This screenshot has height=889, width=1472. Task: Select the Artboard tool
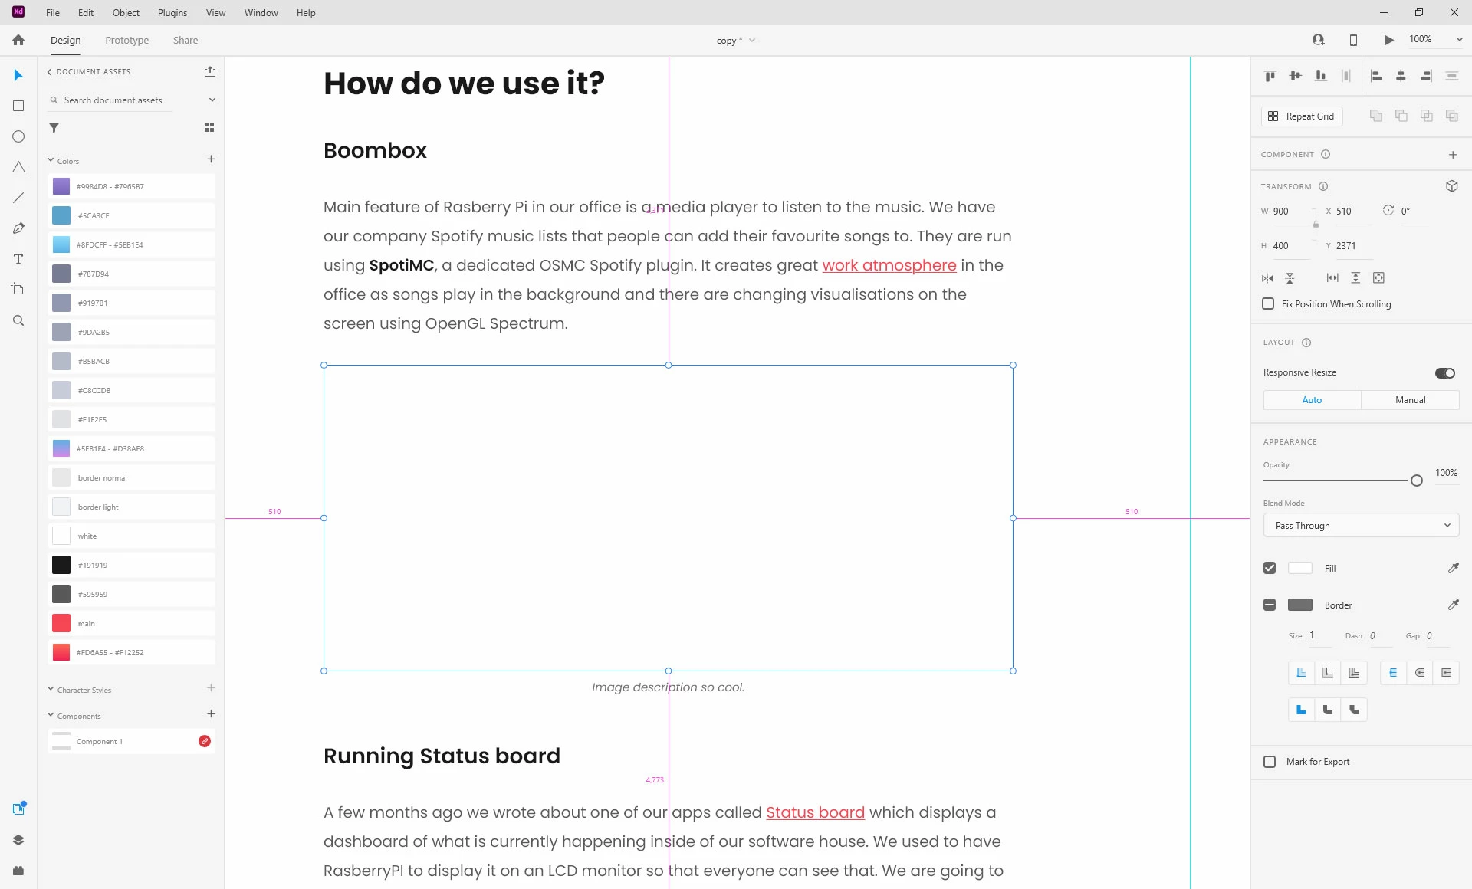coord(18,290)
